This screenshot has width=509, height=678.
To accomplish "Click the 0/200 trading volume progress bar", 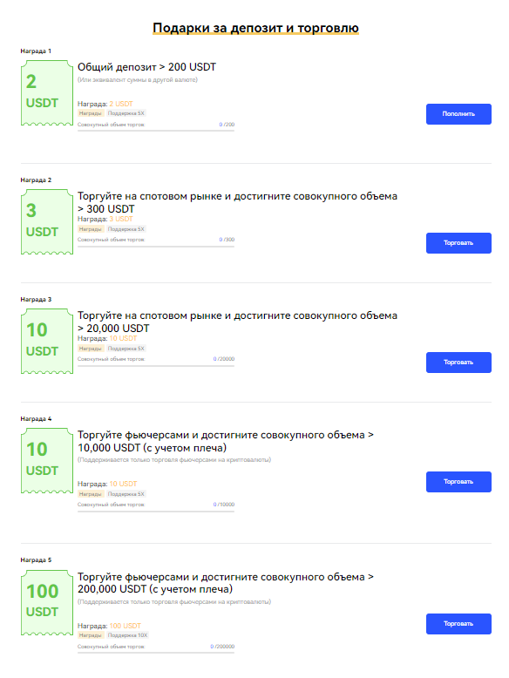I will pyautogui.click(x=156, y=130).
